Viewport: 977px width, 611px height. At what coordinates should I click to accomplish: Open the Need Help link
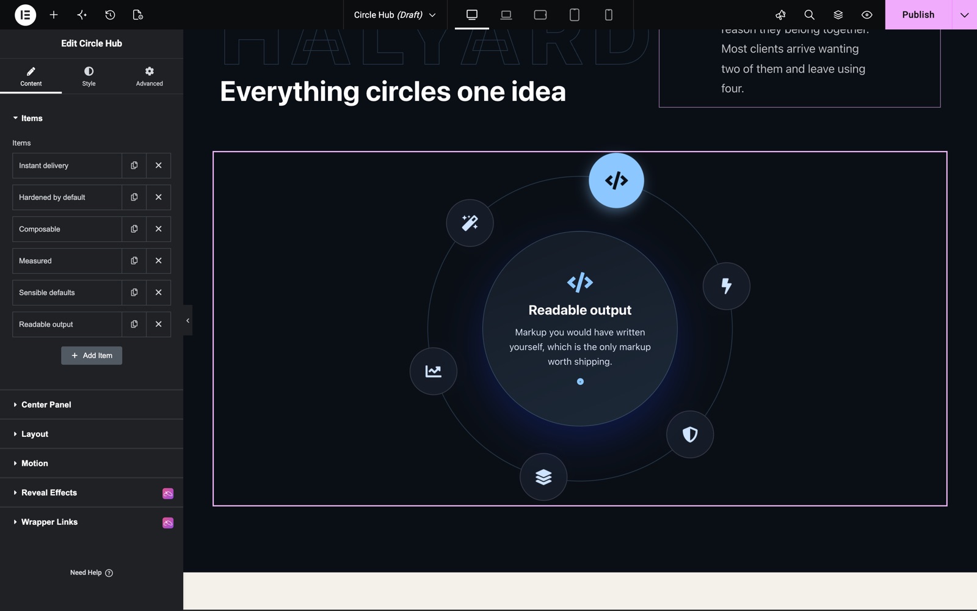(92, 573)
